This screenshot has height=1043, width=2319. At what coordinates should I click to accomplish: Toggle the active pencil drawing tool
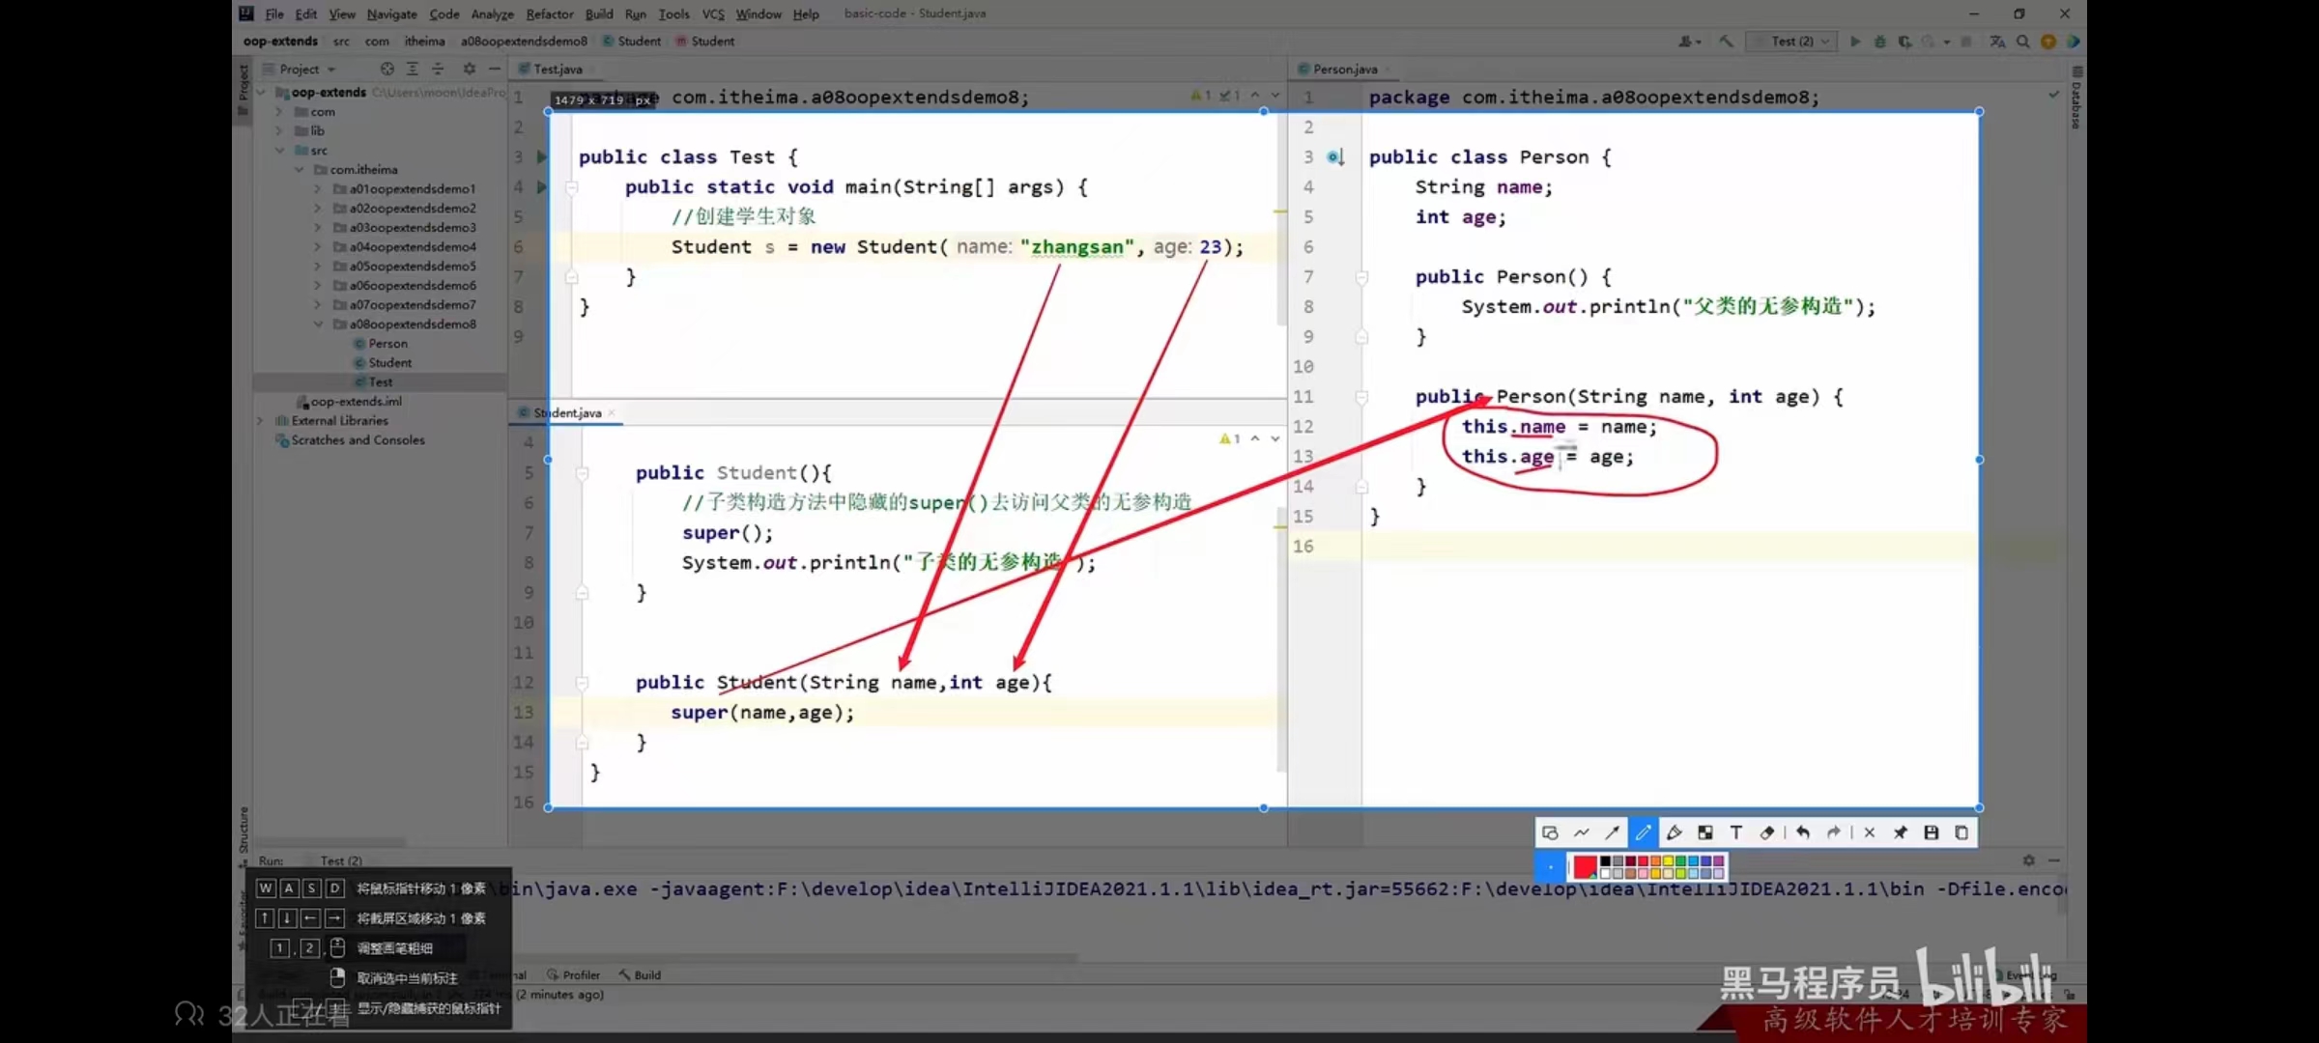pos(1643,832)
